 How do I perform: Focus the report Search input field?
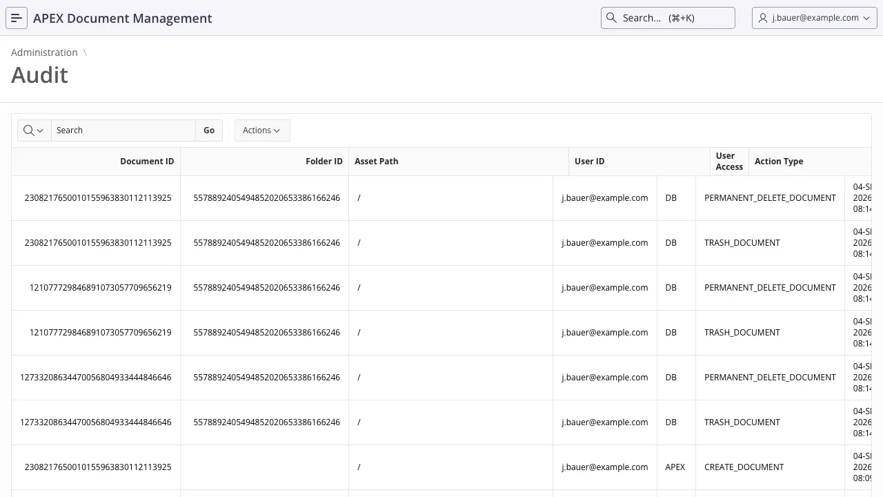pyautogui.click(x=123, y=130)
